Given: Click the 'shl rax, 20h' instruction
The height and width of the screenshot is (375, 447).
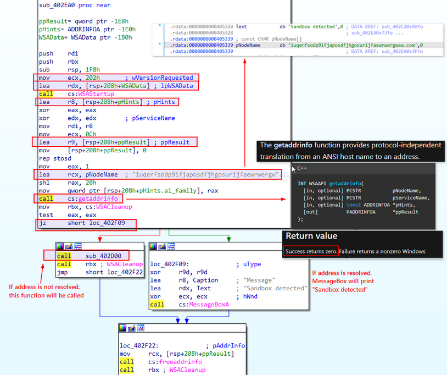Looking at the screenshot, I should pos(68,183).
